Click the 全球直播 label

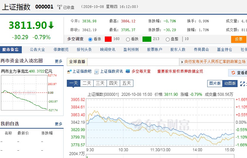click(x=77, y=62)
